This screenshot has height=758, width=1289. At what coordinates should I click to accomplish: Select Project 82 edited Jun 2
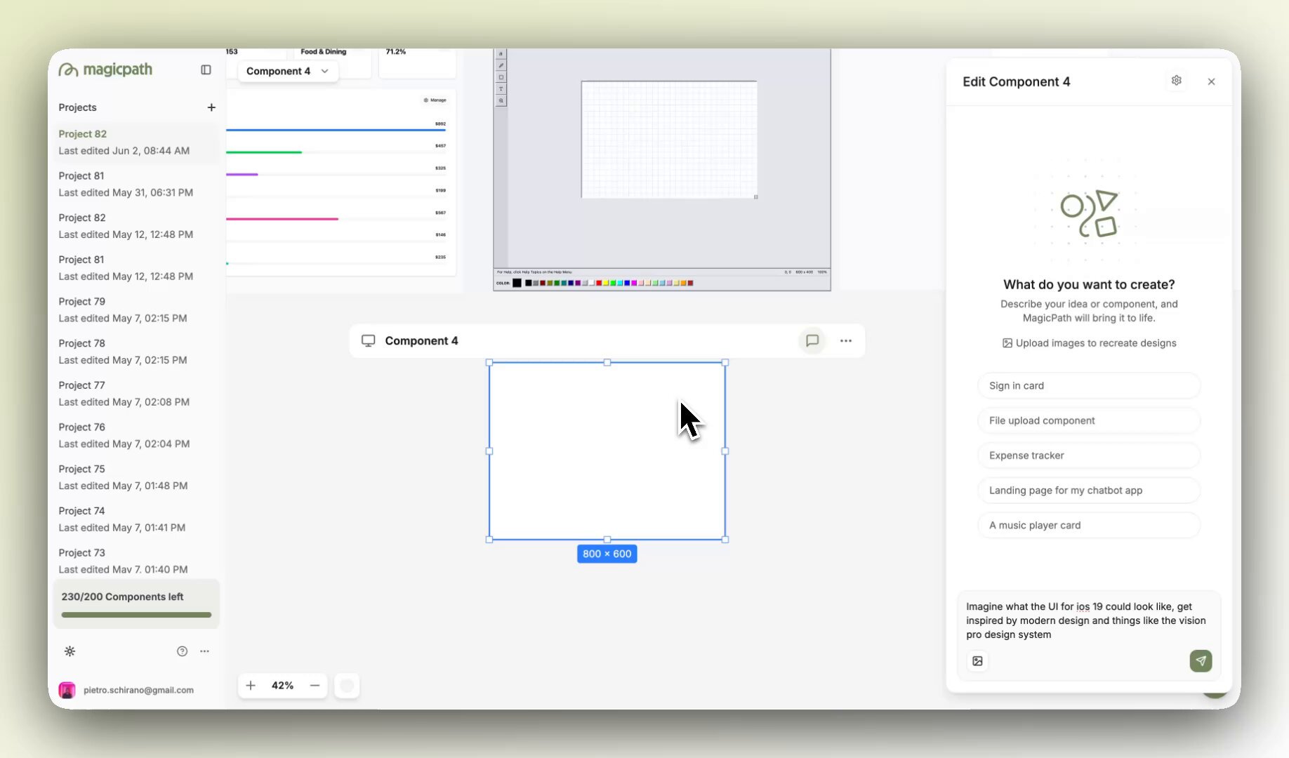[x=135, y=142]
